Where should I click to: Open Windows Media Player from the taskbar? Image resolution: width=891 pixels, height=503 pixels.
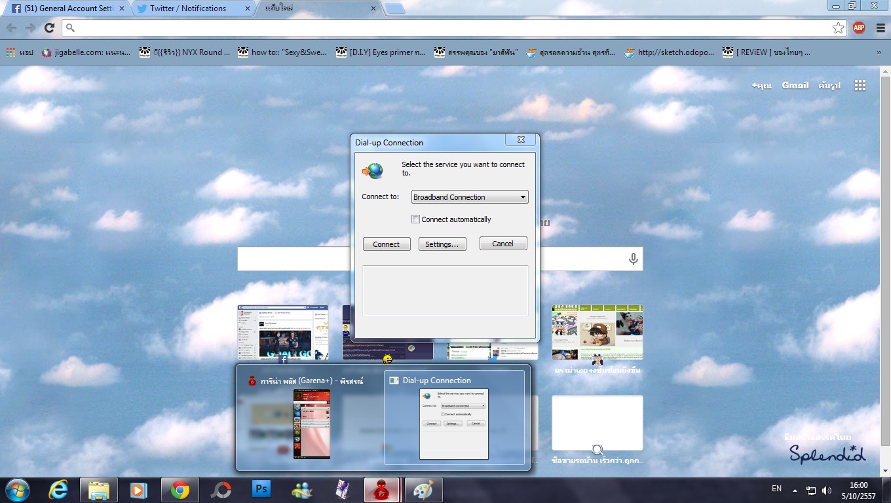tap(138, 490)
